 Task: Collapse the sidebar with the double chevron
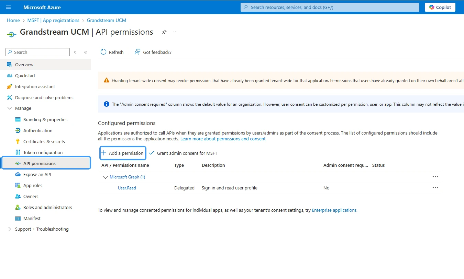(86, 52)
